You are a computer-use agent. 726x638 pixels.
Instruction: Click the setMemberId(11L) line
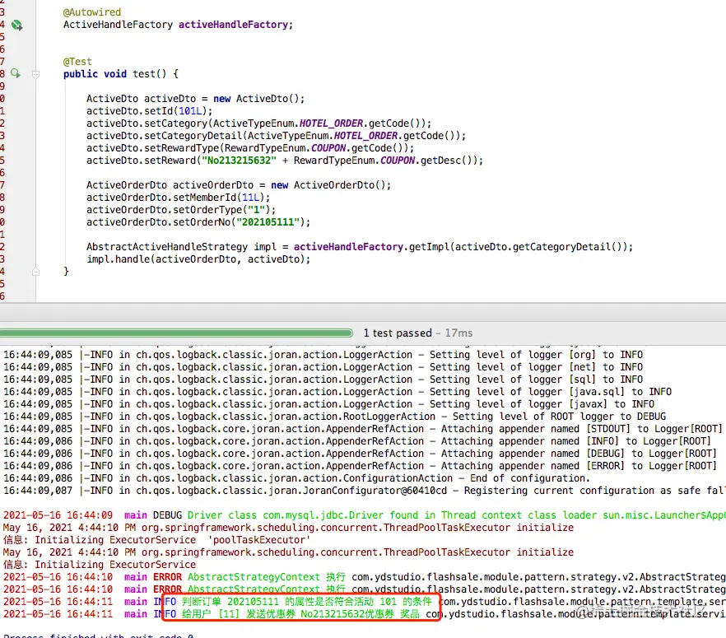(x=178, y=198)
